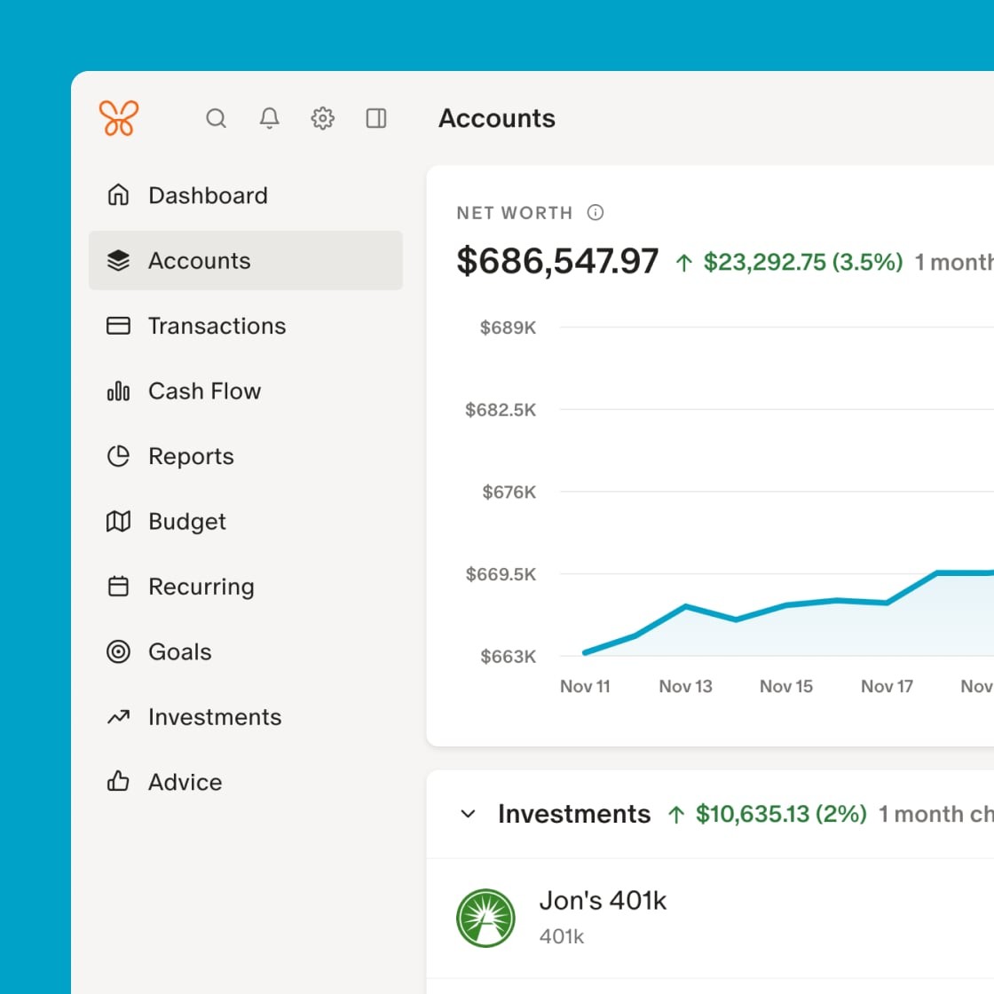Open Jon's 401k account
This screenshot has height=994, width=994.
coord(603,900)
